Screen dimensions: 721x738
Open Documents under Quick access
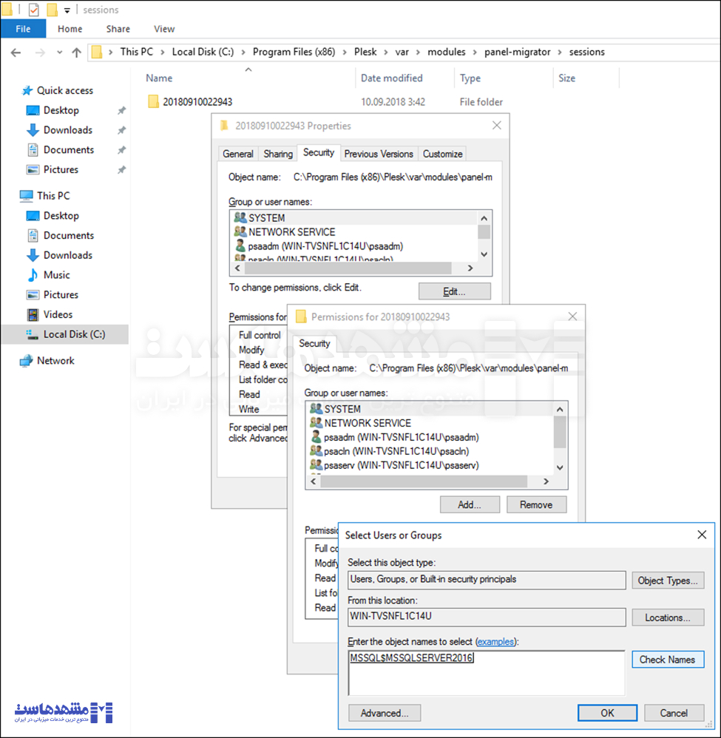(x=69, y=149)
